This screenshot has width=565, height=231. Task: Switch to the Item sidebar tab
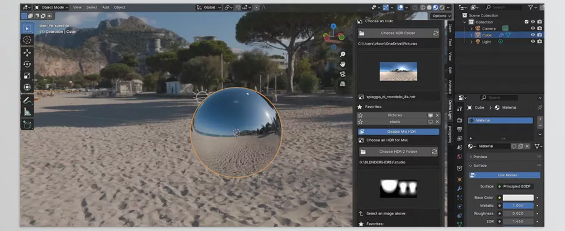click(450, 28)
